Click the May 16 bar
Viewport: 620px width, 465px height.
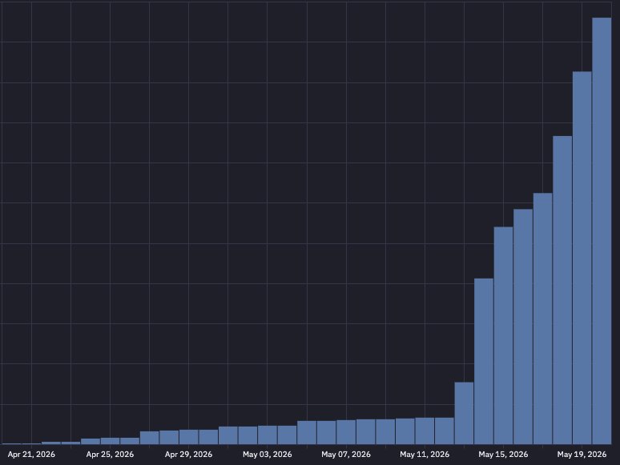click(x=523, y=327)
